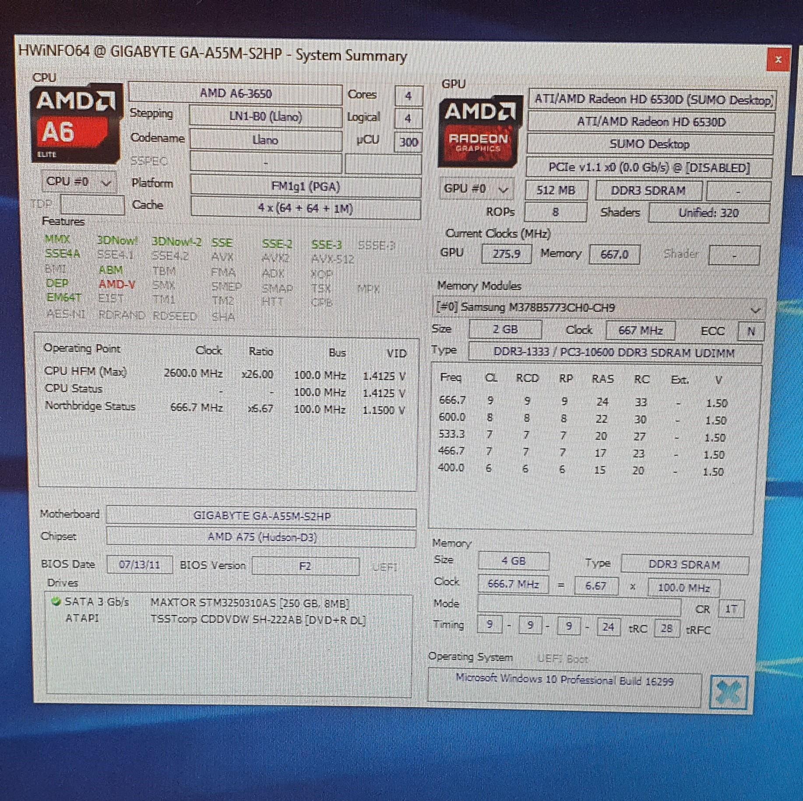Click the Unified: 320 shaders field
This screenshot has height=801, width=803.
click(709, 213)
